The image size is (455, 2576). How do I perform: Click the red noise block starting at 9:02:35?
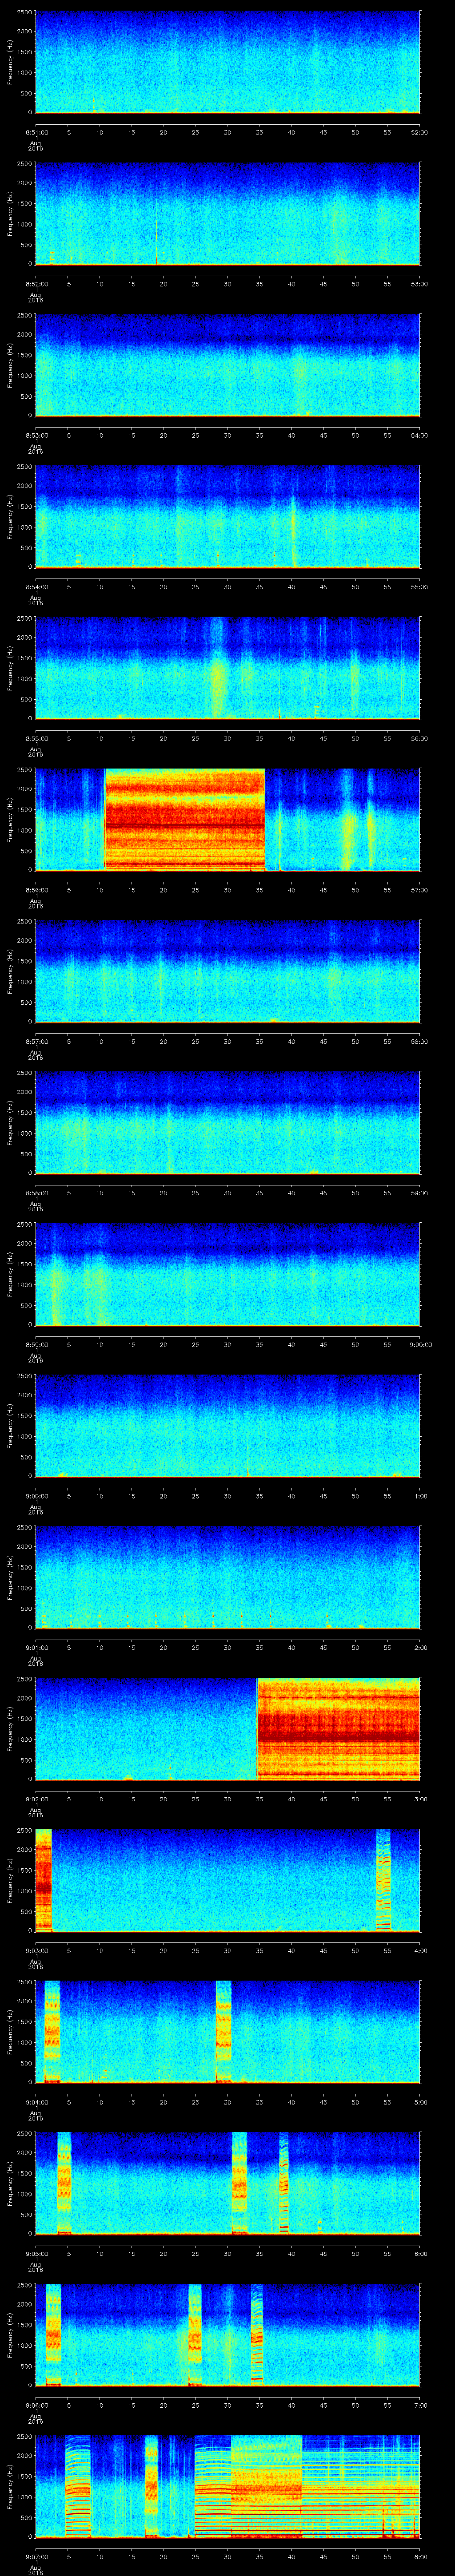[x=338, y=1728]
